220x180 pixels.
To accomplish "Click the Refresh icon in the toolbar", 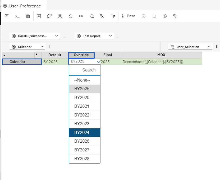I will [70, 16].
